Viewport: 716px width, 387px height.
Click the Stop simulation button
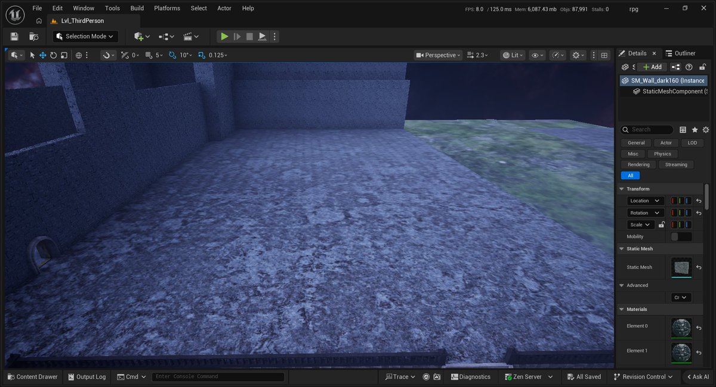point(249,36)
